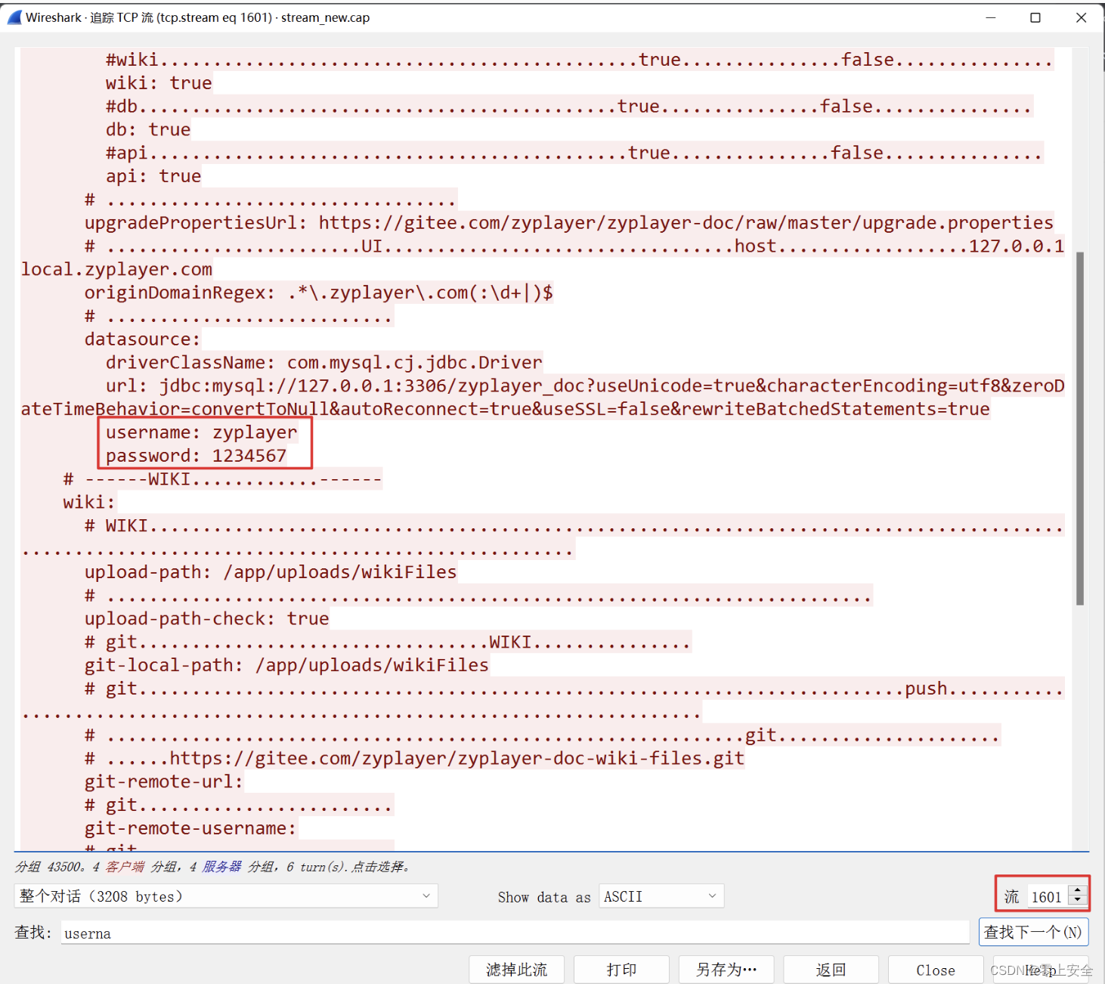This screenshot has width=1105, height=984.
Task: Click the 'originDomainRegex' line
Action: 318,292
